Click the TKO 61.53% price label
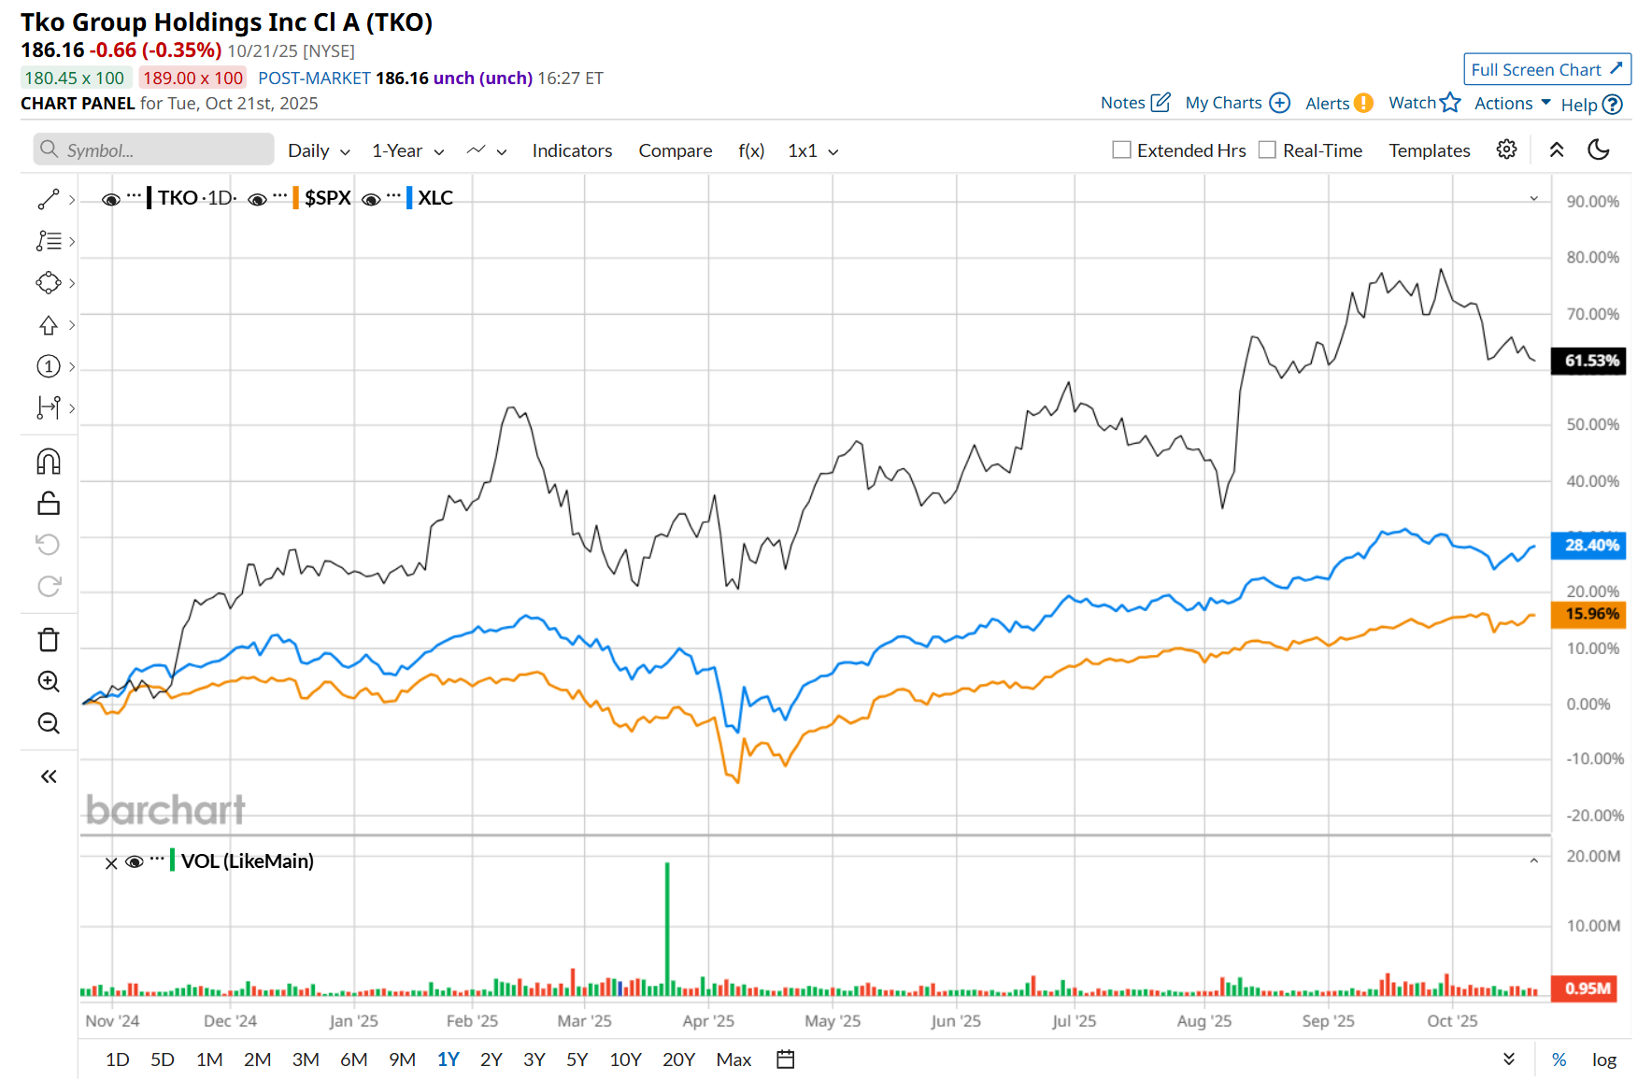This screenshot has width=1652, height=1081. click(1588, 361)
